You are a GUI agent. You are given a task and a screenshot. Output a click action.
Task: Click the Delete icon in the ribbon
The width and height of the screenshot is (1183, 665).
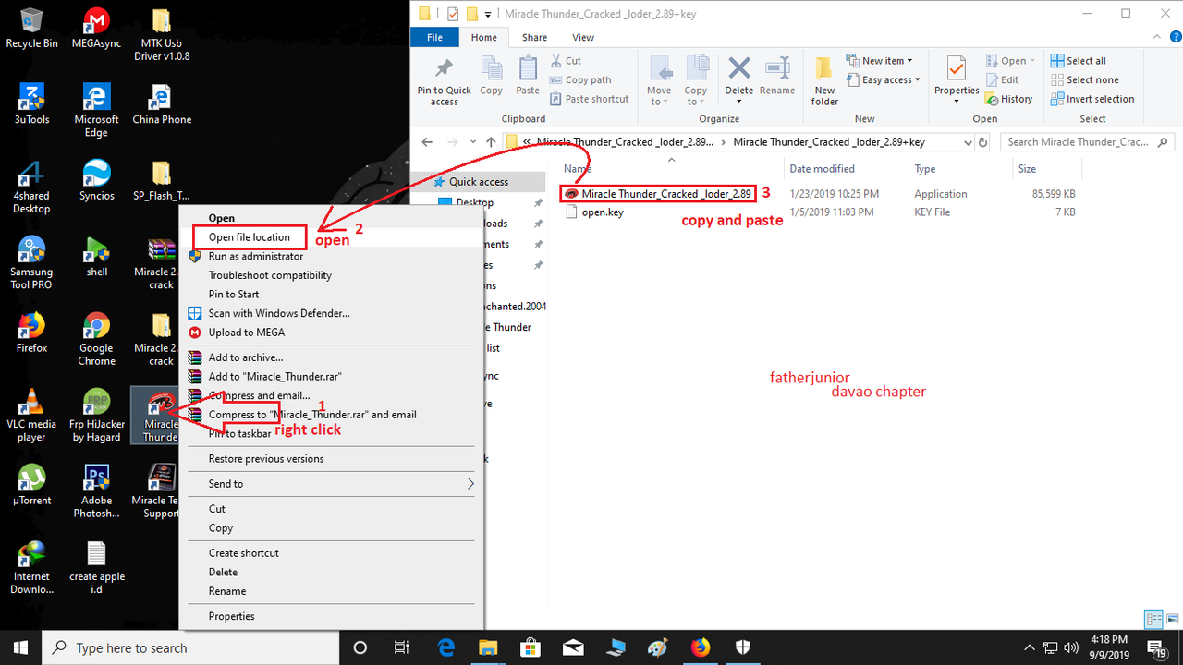[x=738, y=76]
